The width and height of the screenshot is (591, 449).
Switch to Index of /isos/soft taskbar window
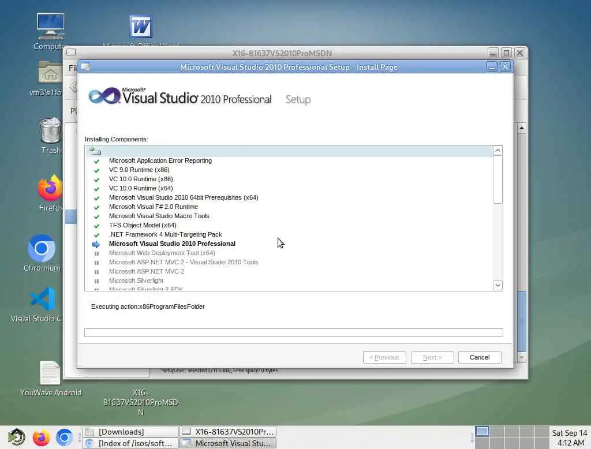(x=130, y=443)
